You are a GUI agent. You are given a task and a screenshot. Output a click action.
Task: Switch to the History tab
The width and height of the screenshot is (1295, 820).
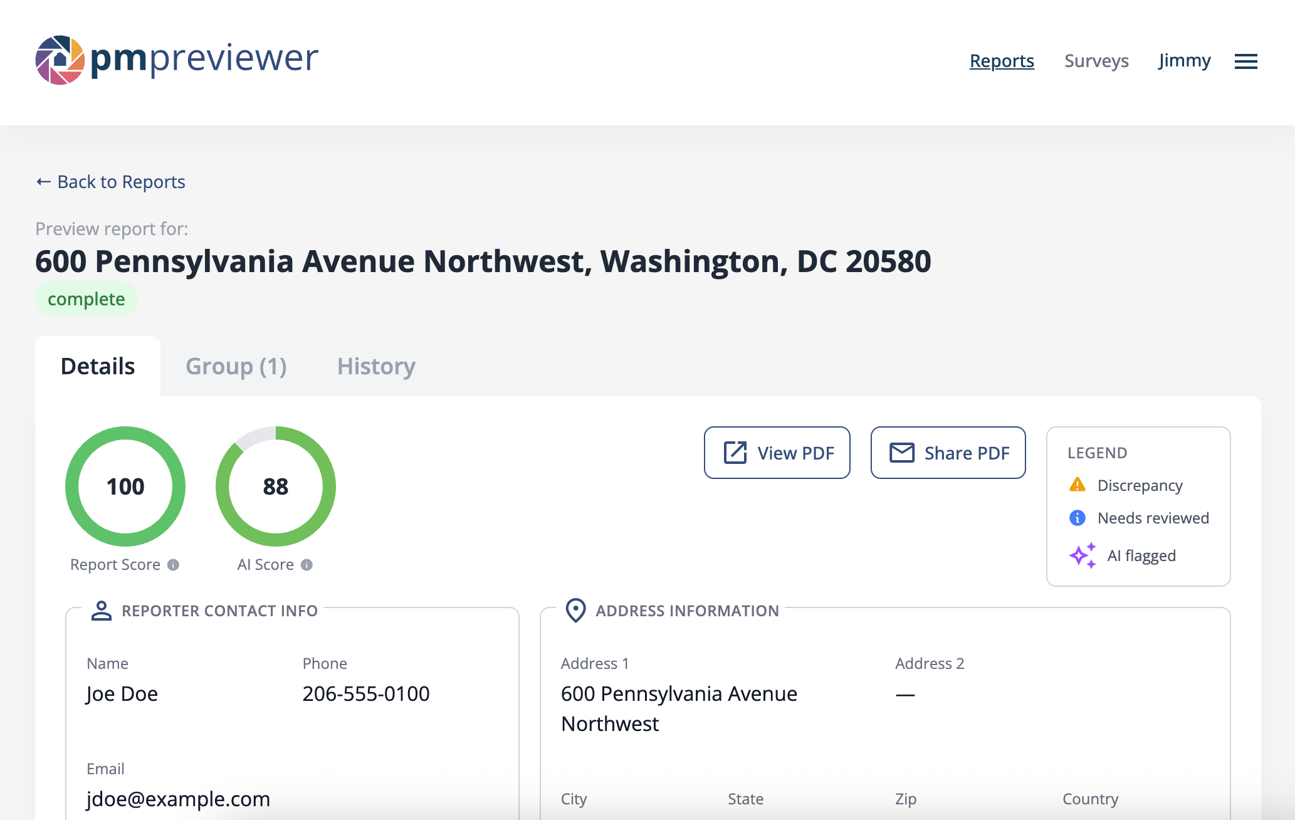[x=376, y=366]
